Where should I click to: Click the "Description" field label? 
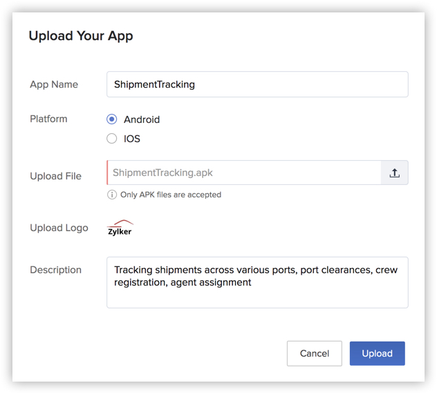[x=55, y=270]
